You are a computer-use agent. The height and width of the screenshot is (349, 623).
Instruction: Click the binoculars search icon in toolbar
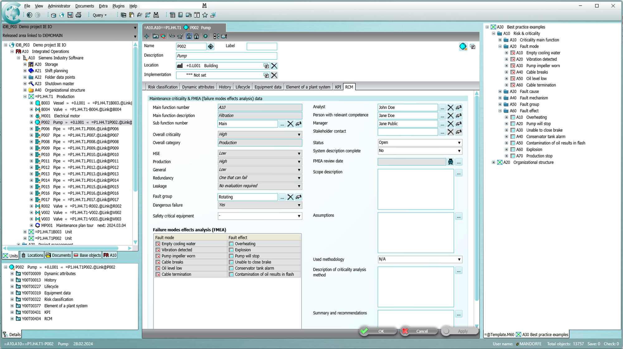pos(156,15)
